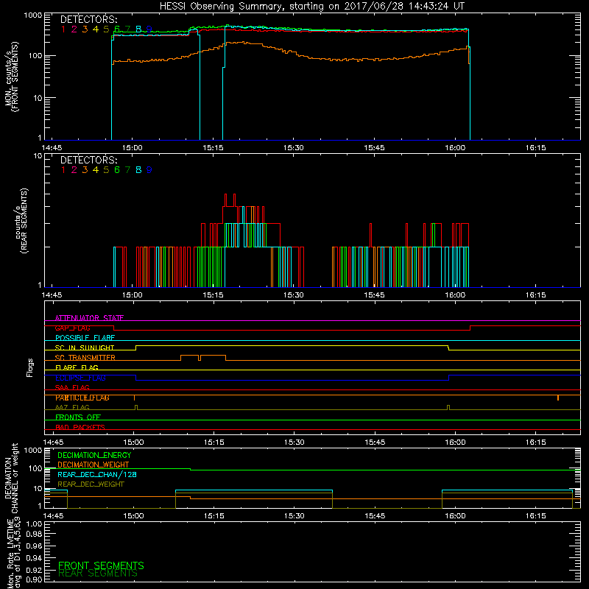Click the ATTENUATOR_STATE flag label
The width and height of the screenshot is (589, 589).
point(89,318)
